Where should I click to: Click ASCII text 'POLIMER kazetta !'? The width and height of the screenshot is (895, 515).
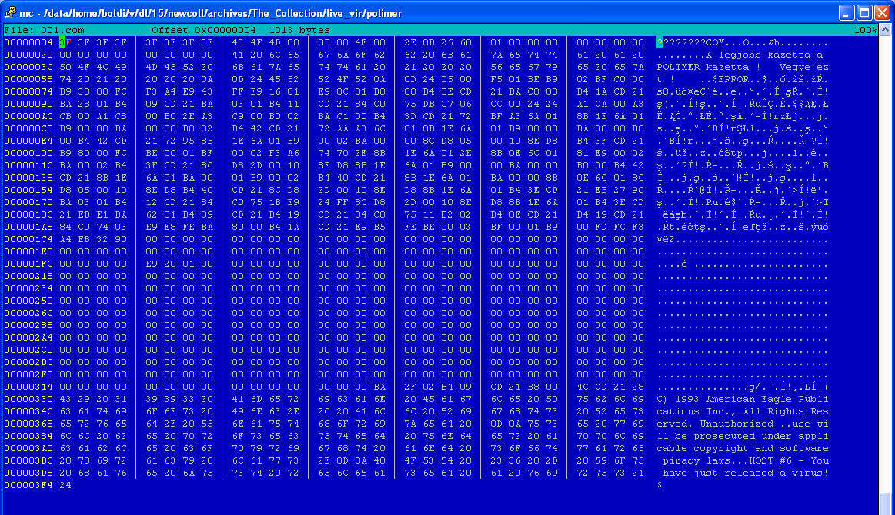coord(708,67)
